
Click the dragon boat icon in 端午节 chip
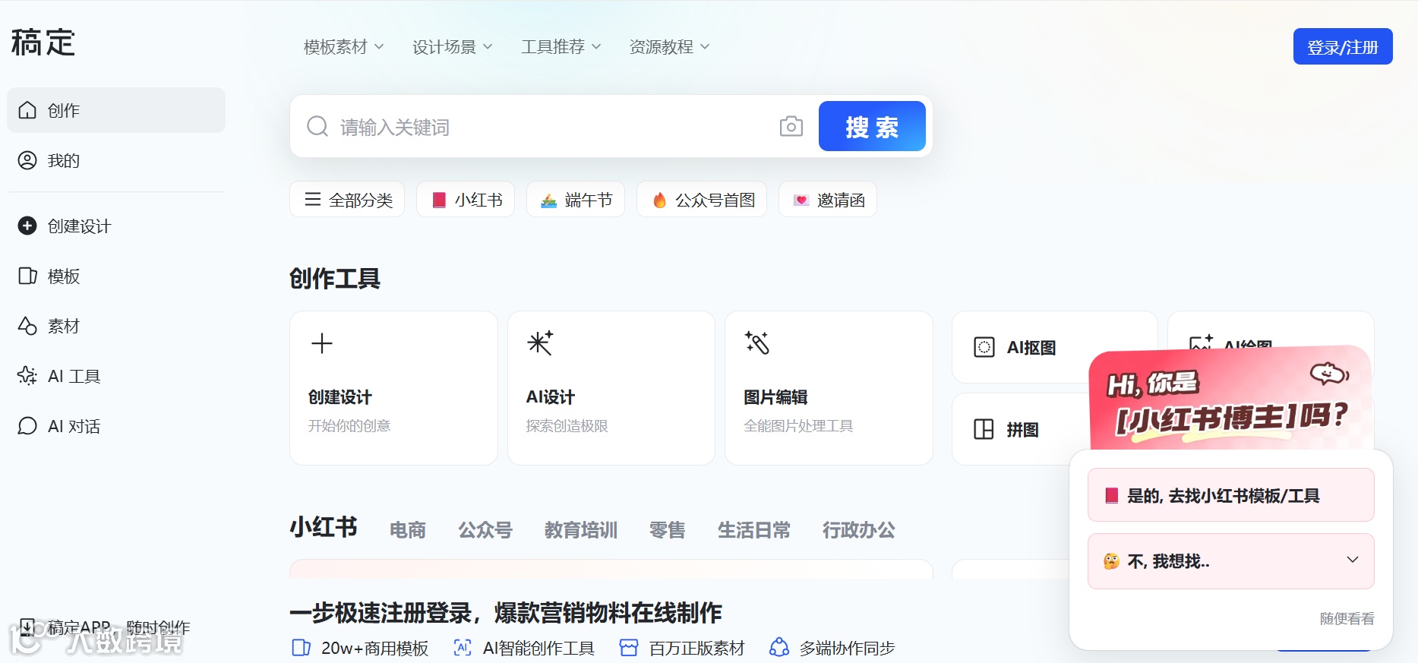548,200
